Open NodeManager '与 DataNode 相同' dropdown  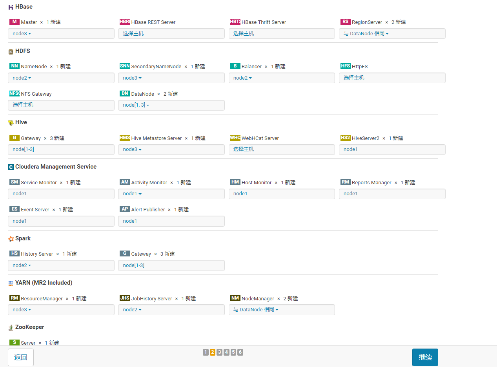(x=282, y=310)
